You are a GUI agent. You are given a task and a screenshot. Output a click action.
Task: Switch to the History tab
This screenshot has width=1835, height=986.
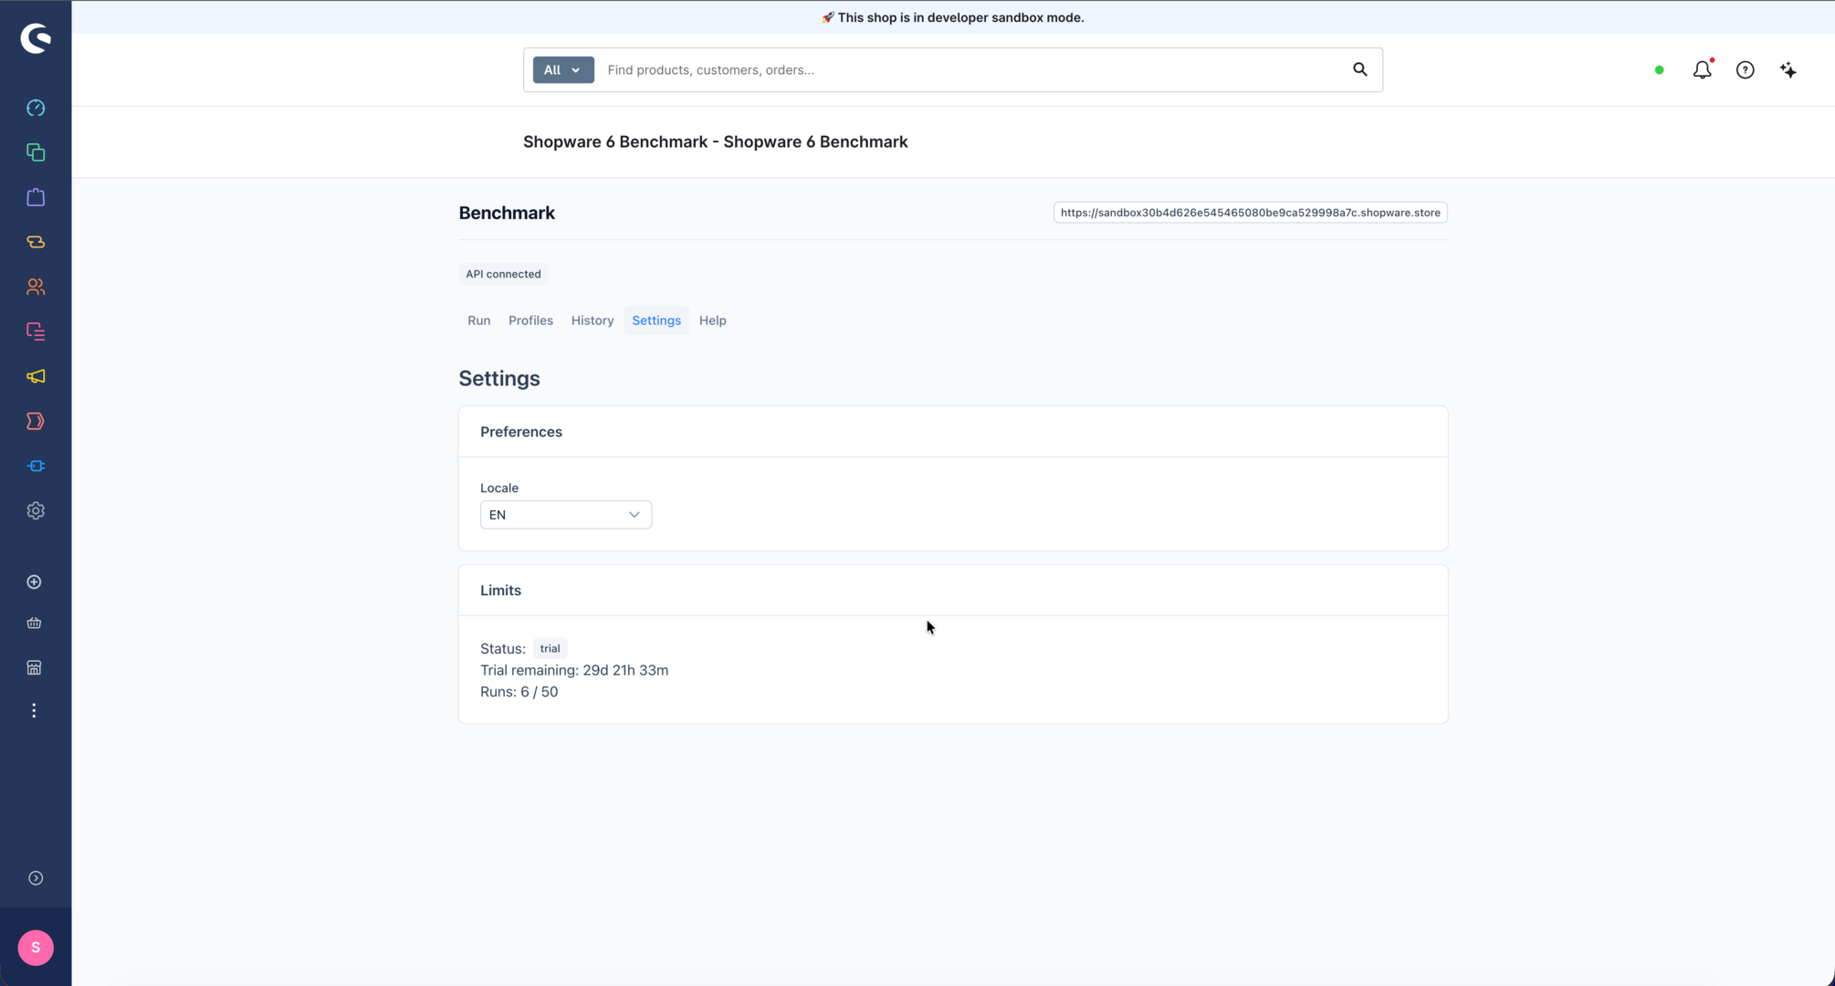click(592, 320)
